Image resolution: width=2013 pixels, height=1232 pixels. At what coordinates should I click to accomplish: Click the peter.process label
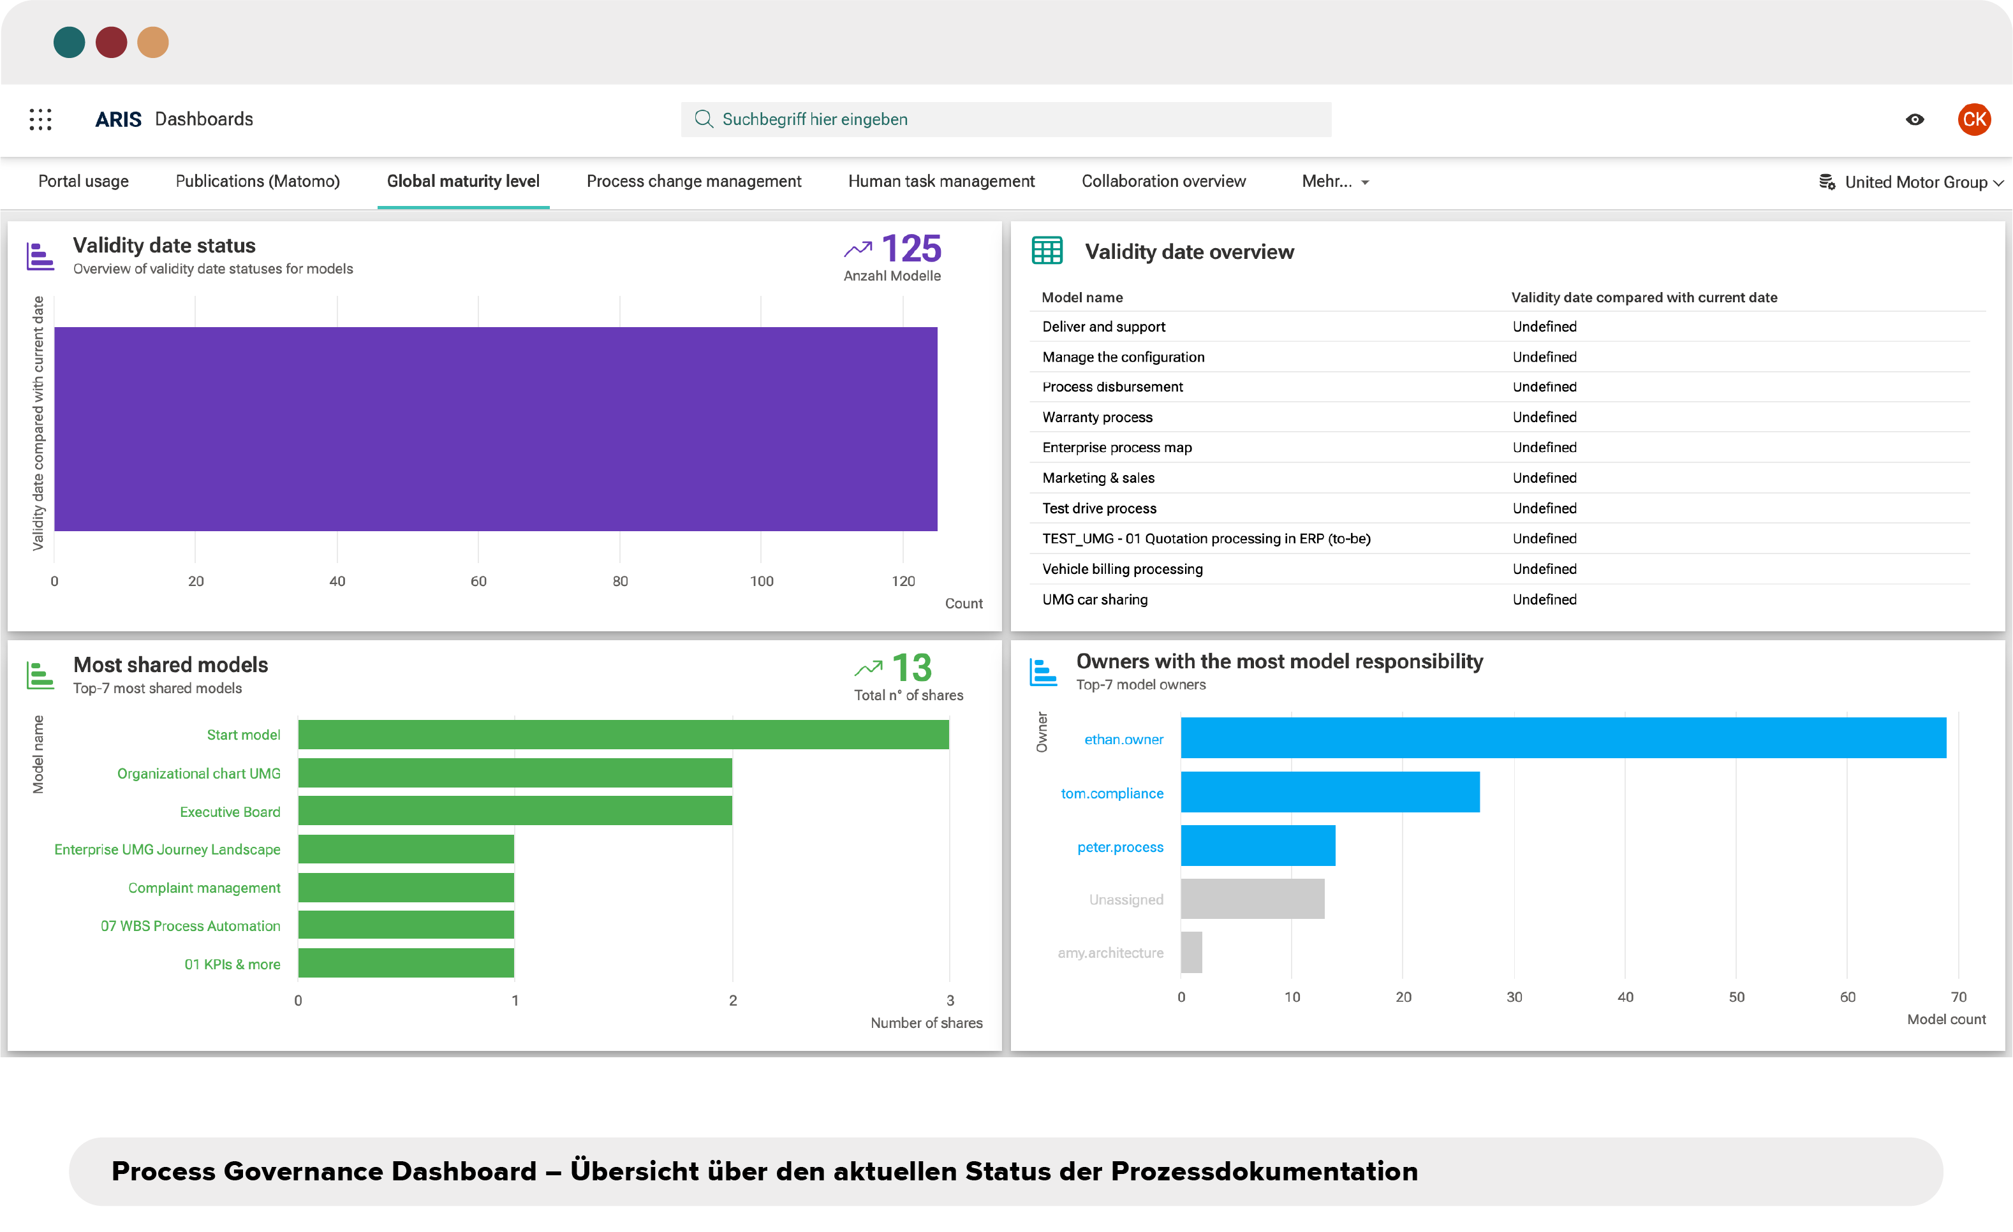(1120, 847)
